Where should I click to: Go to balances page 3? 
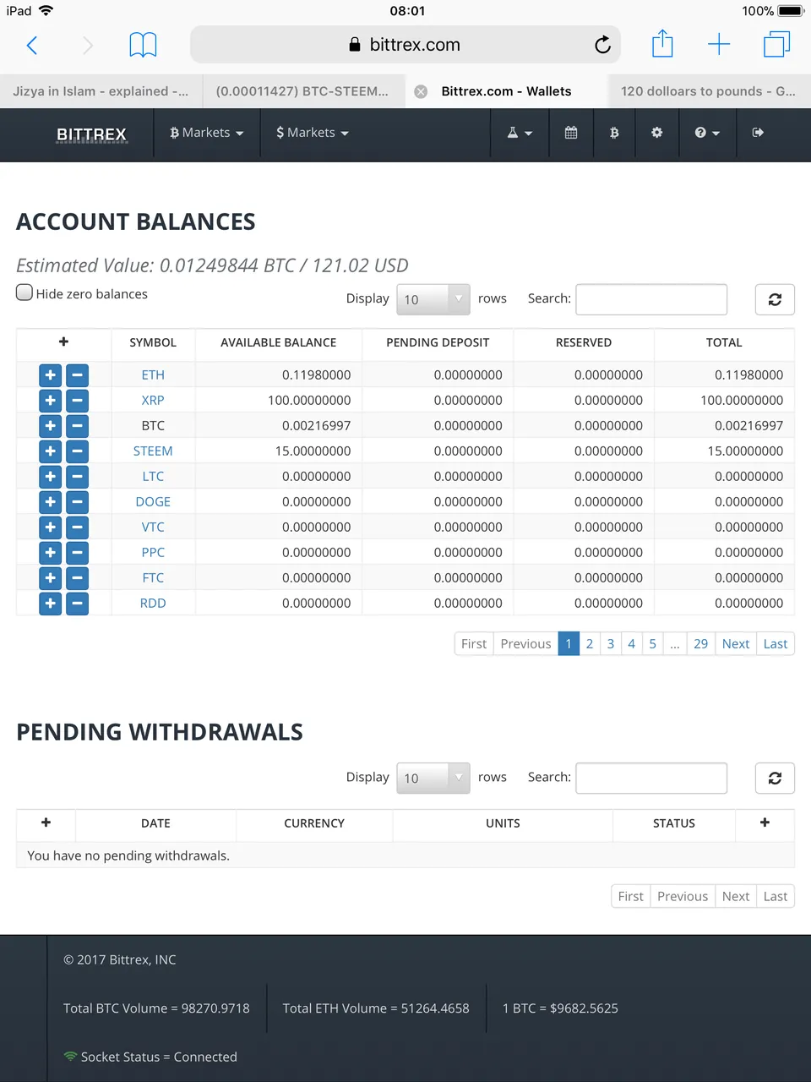pyautogui.click(x=611, y=644)
